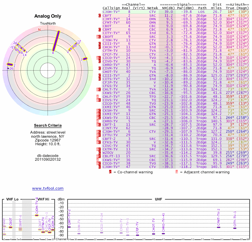Viewport: 252px width, 242px height.
Task: Click the co-channel warning legend icon
Action: click(110, 172)
